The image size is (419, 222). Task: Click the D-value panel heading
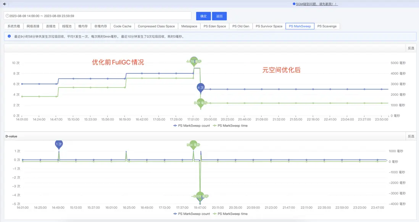click(11, 136)
